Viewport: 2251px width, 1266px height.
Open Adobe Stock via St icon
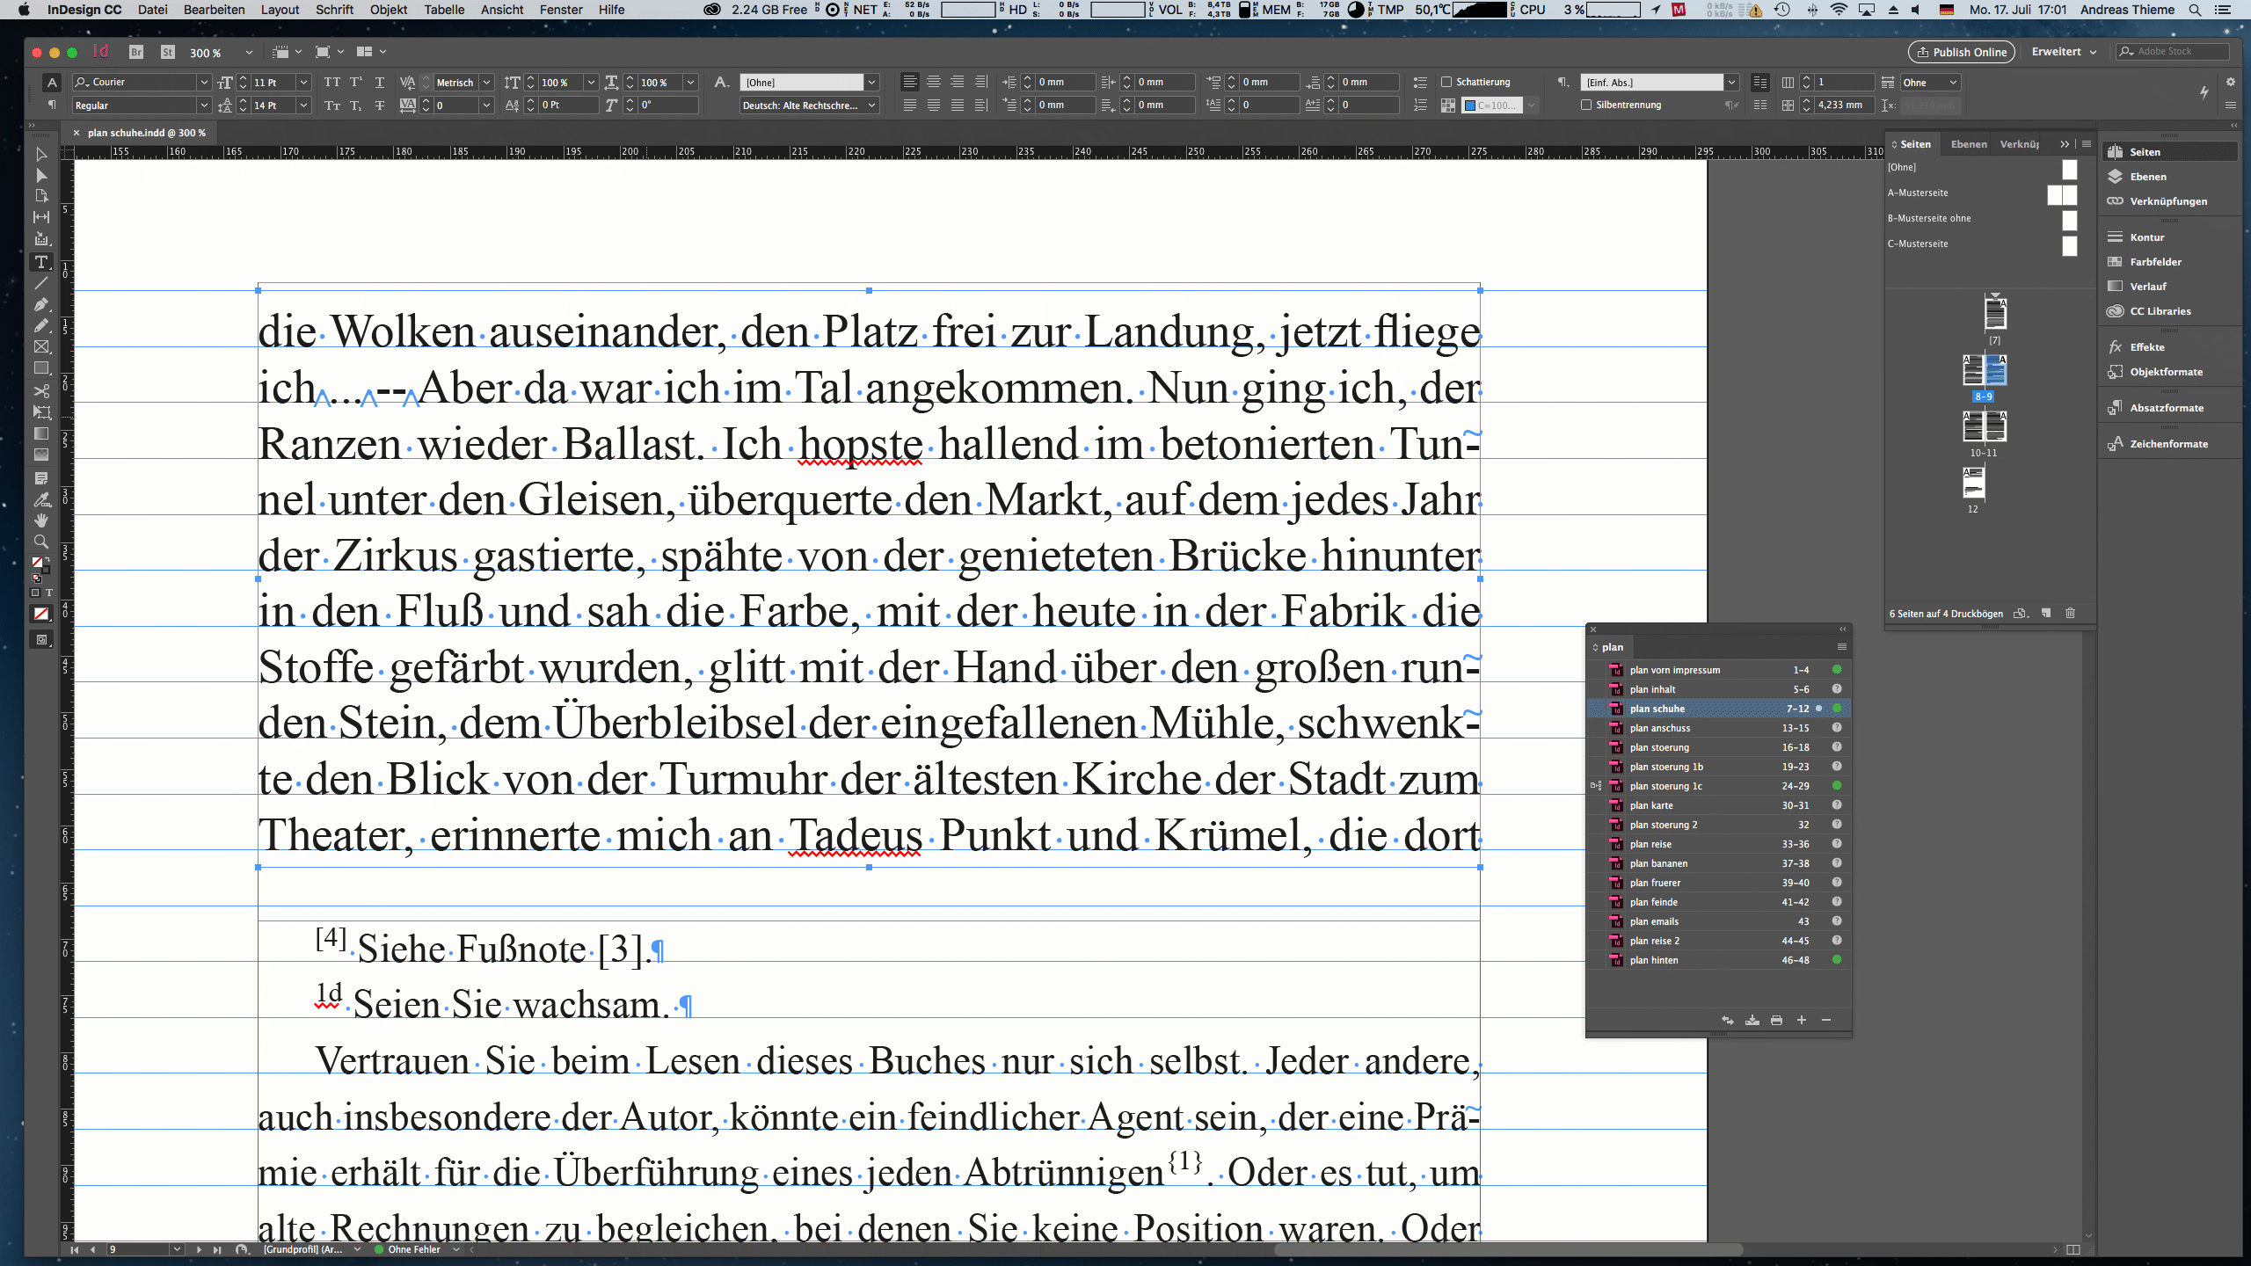click(x=167, y=52)
